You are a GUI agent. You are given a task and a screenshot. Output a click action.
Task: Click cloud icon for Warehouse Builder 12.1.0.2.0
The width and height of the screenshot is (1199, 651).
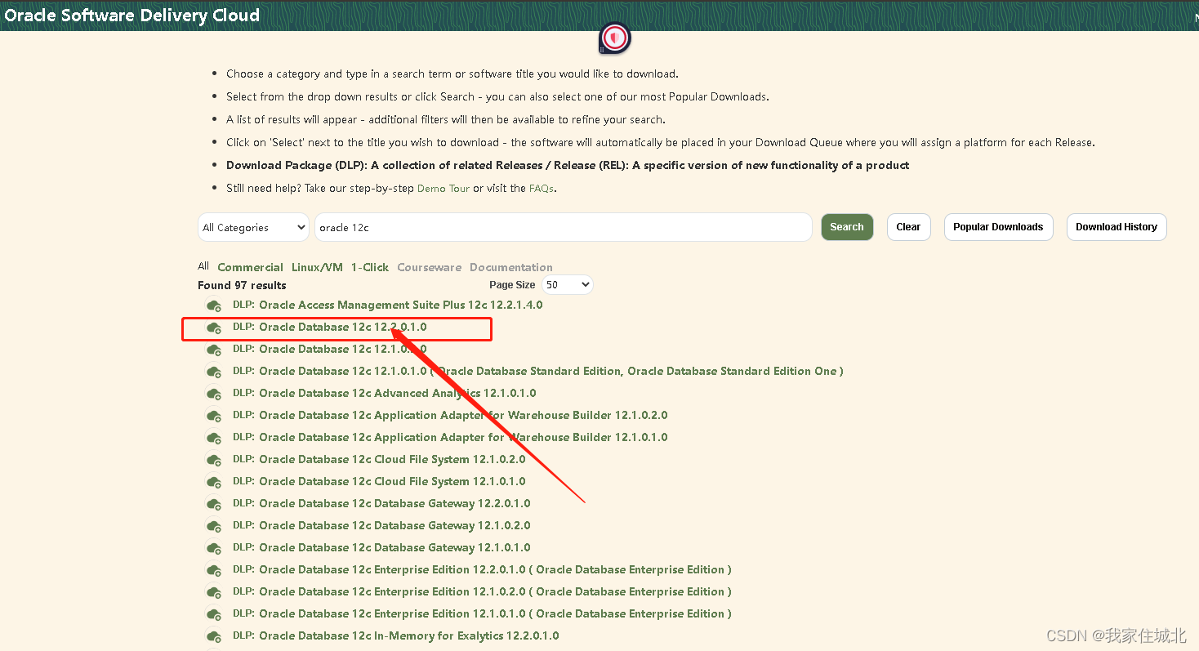(214, 416)
